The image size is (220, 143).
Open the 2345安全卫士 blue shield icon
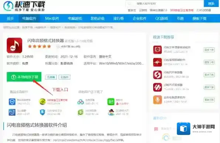tap(42, 112)
